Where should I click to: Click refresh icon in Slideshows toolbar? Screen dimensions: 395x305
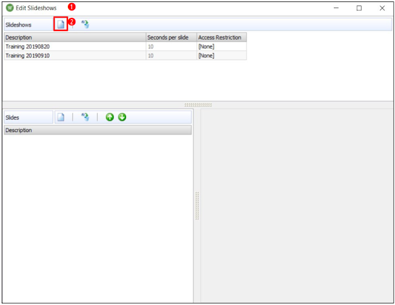point(85,24)
